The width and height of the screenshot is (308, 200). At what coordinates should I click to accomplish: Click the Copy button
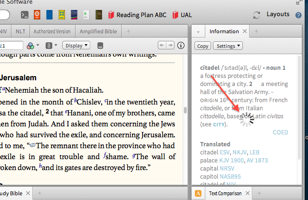coord(202,46)
